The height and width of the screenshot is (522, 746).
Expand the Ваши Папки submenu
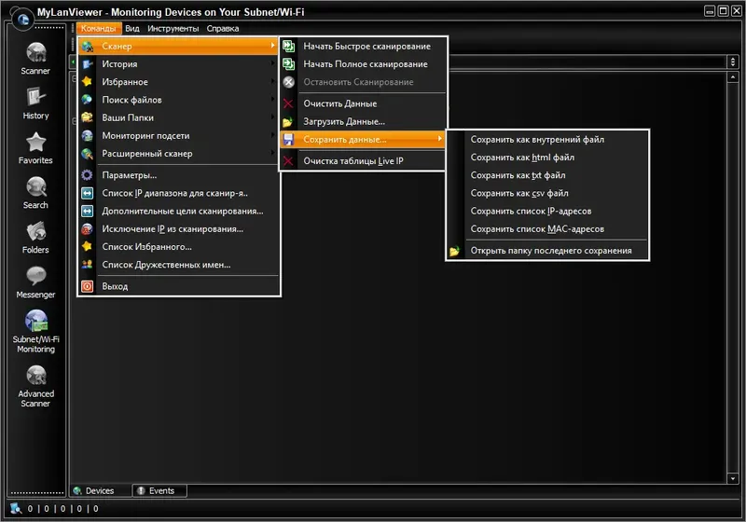[x=178, y=117]
